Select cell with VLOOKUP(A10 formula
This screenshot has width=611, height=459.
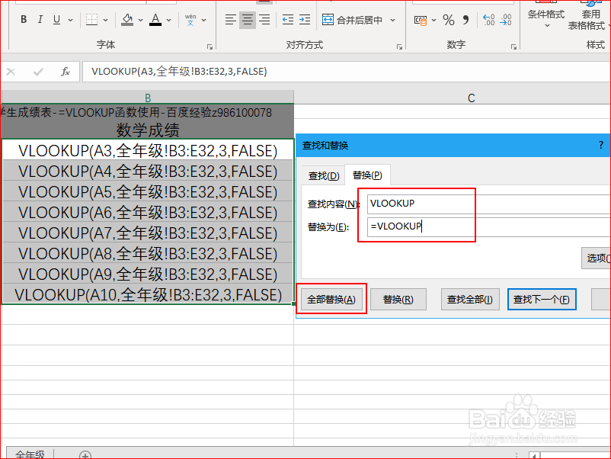147,294
